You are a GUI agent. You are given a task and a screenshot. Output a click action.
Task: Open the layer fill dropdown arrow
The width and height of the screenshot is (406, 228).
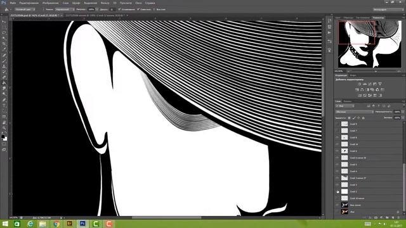(403, 118)
